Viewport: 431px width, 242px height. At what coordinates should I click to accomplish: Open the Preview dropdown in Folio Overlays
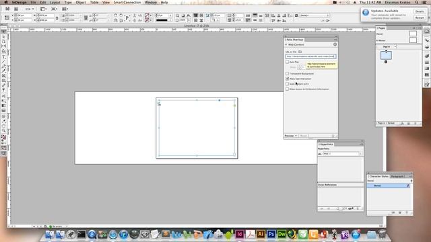point(290,136)
